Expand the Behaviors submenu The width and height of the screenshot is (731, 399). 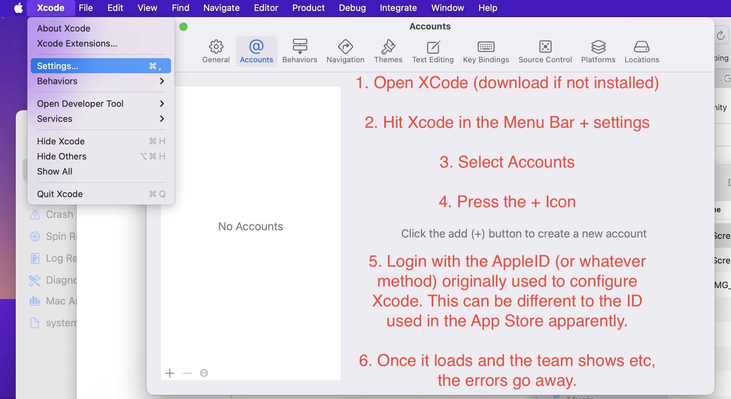point(101,81)
